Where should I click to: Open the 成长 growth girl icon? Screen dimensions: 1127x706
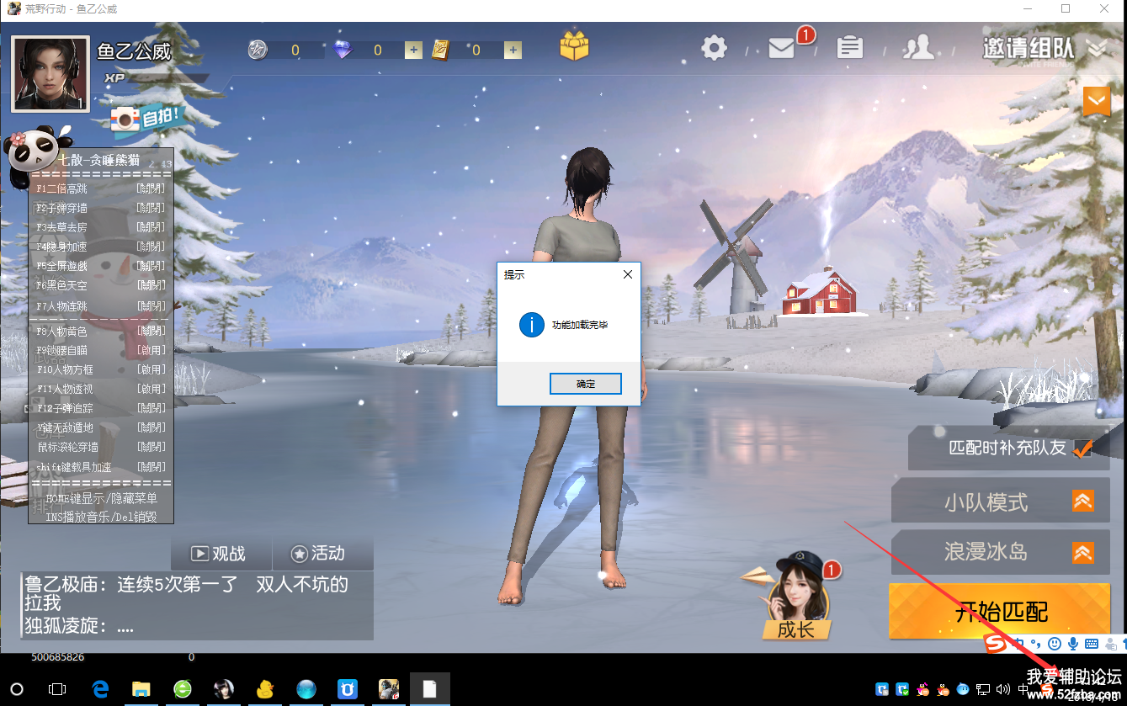[x=795, y=597]
